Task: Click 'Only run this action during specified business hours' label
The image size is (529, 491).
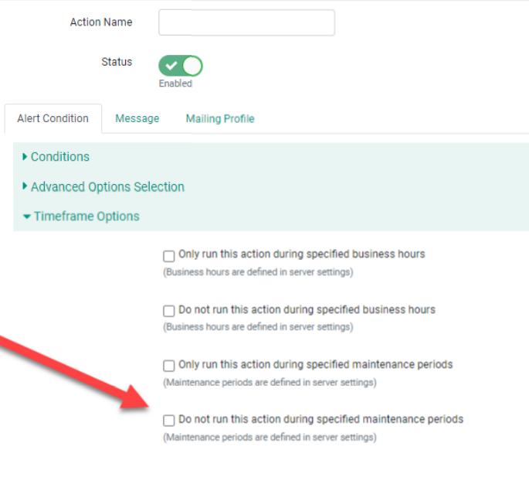Action: [x=301, y=254]
